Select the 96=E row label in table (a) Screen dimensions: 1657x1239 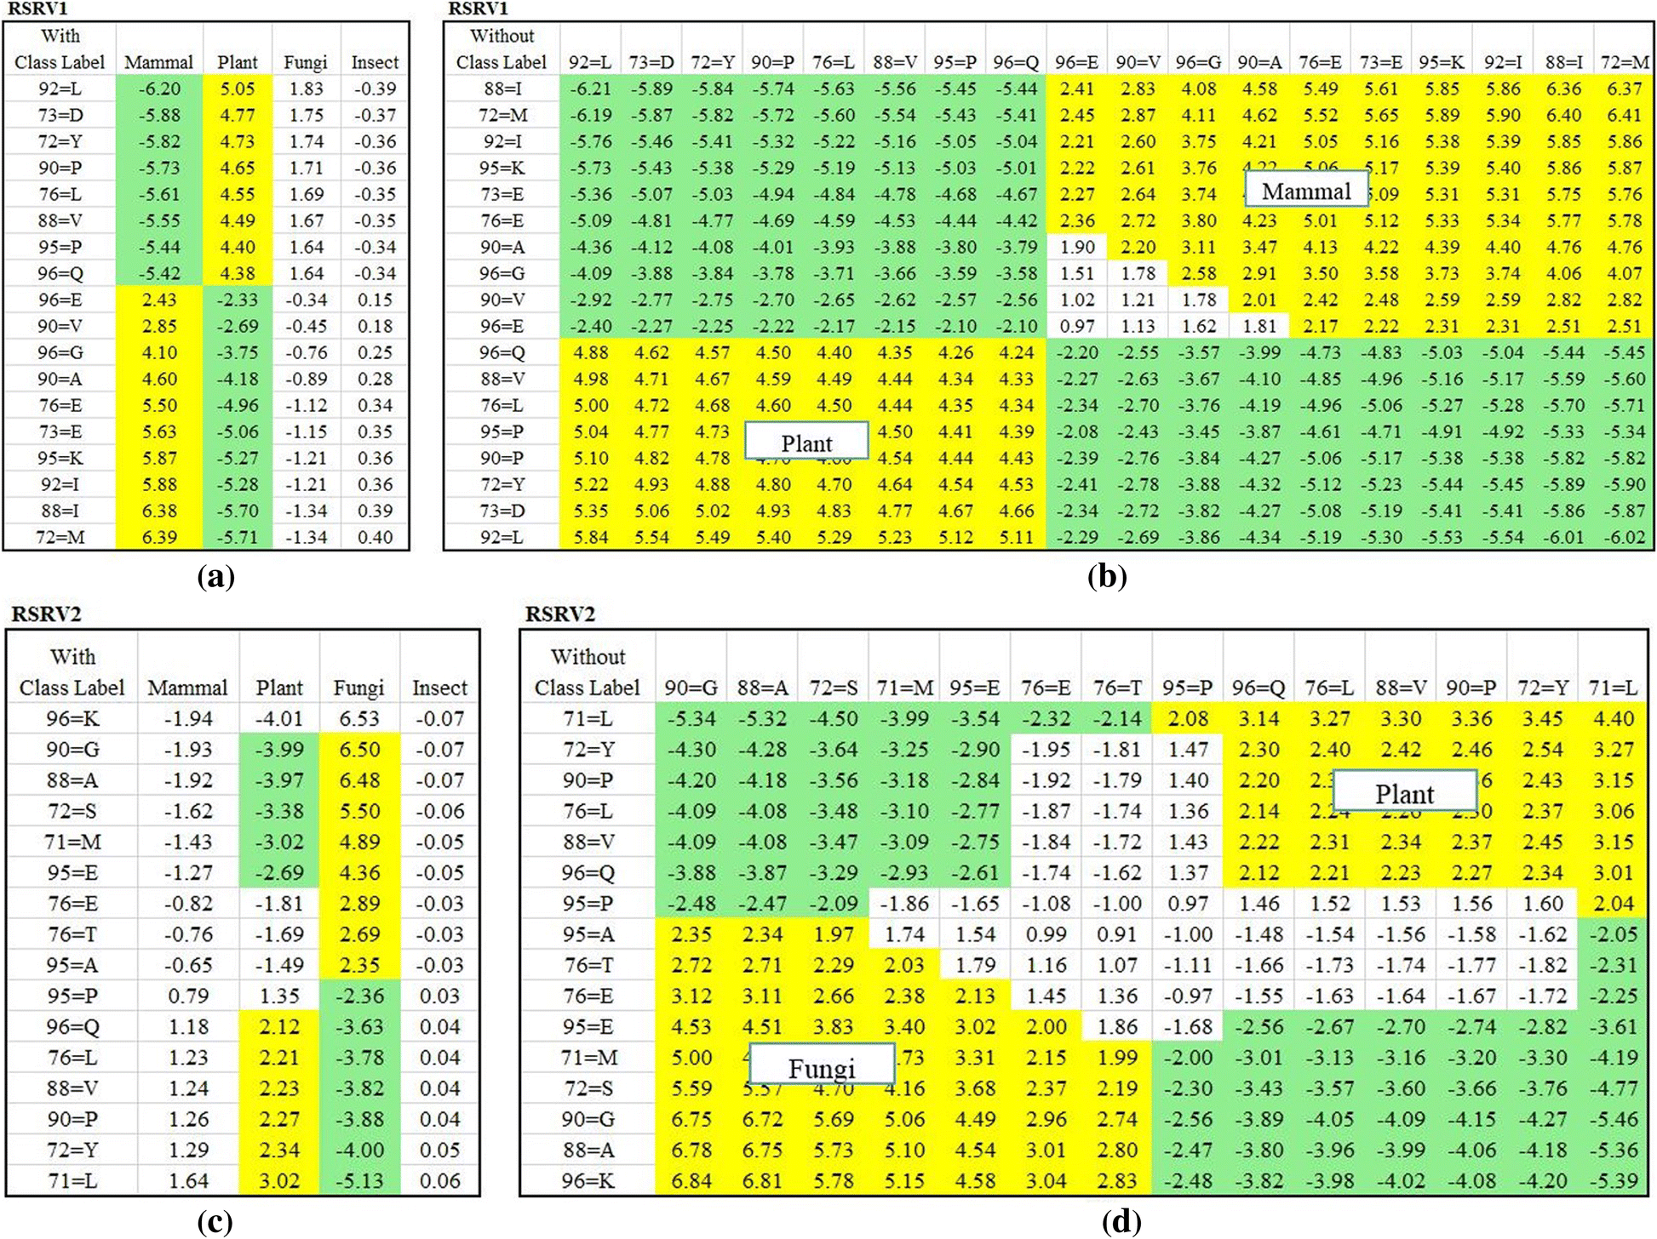click(x=60, y=300)
